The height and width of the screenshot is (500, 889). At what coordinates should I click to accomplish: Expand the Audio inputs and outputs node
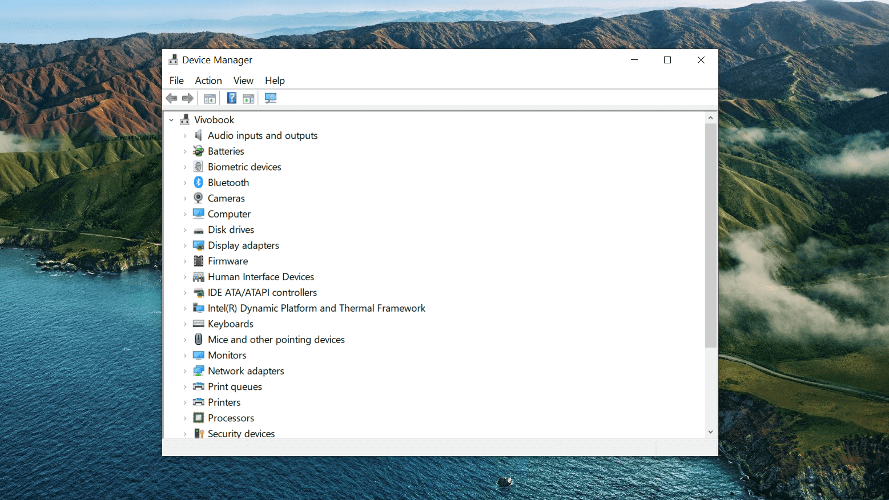tap(185, 136)
